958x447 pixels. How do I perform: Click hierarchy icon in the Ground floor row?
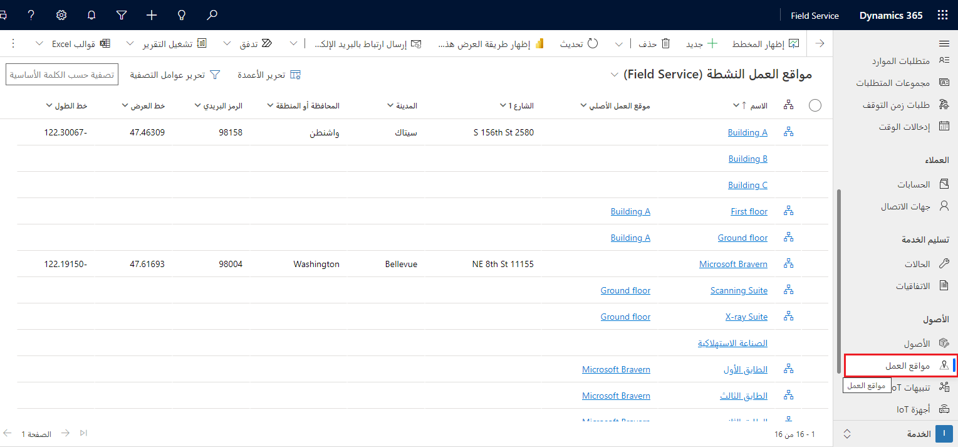point(788,238)
